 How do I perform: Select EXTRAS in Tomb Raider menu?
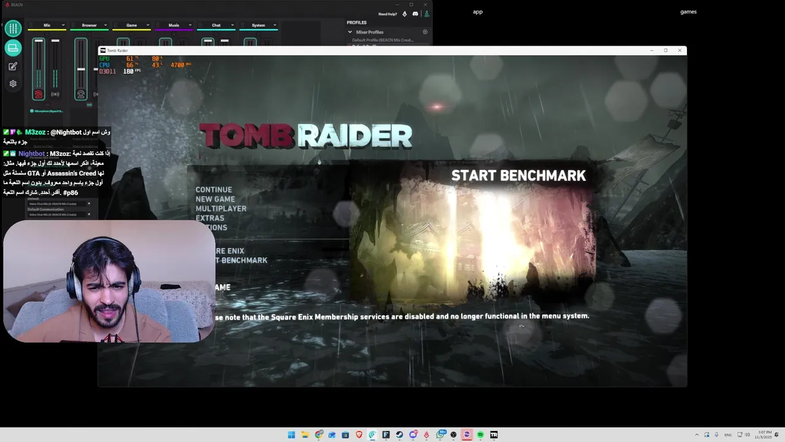click(x=210, y=218)
